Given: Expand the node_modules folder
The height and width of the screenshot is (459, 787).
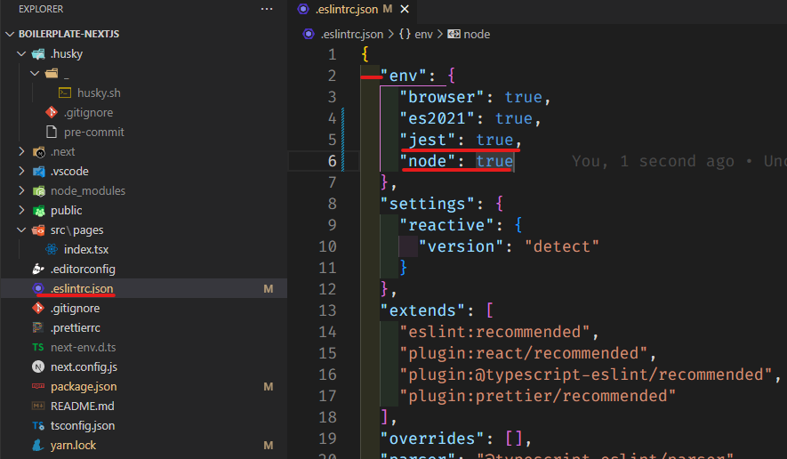Looking at the screenshot, I should click(x=22, y=191).
